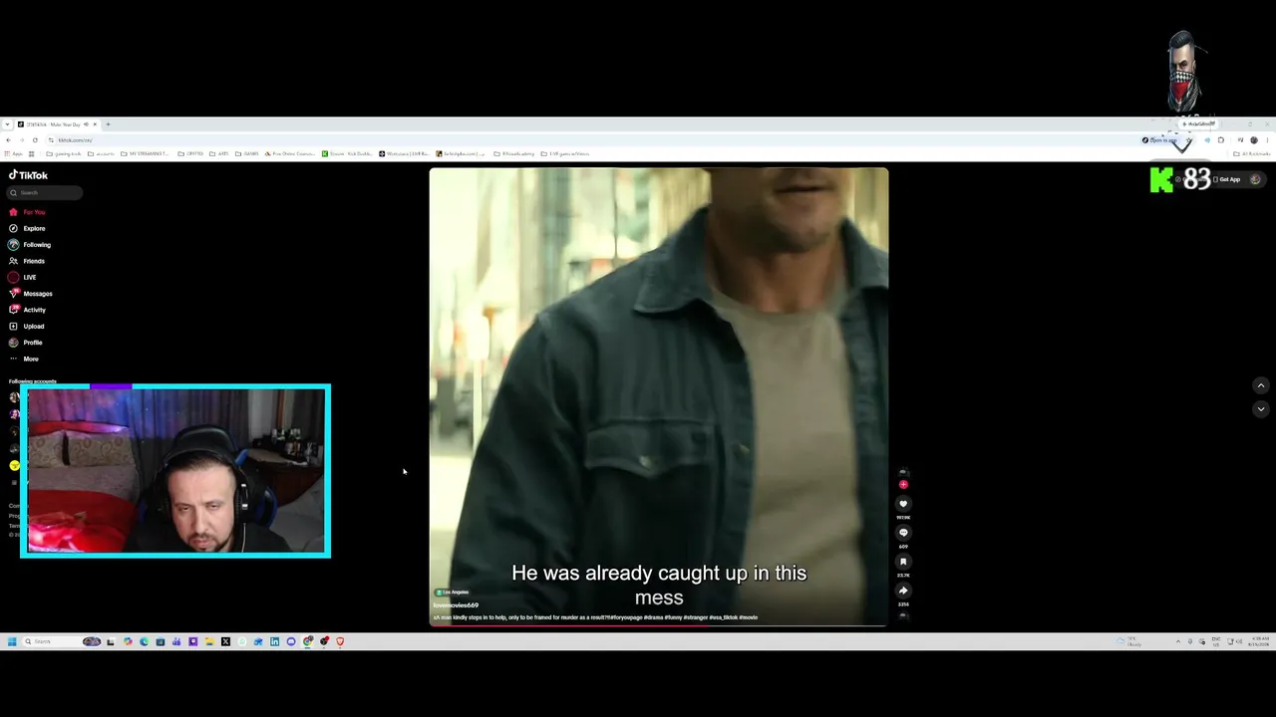
Task: Play or pause the TikTok video
Action: click(x=659, y=396)
